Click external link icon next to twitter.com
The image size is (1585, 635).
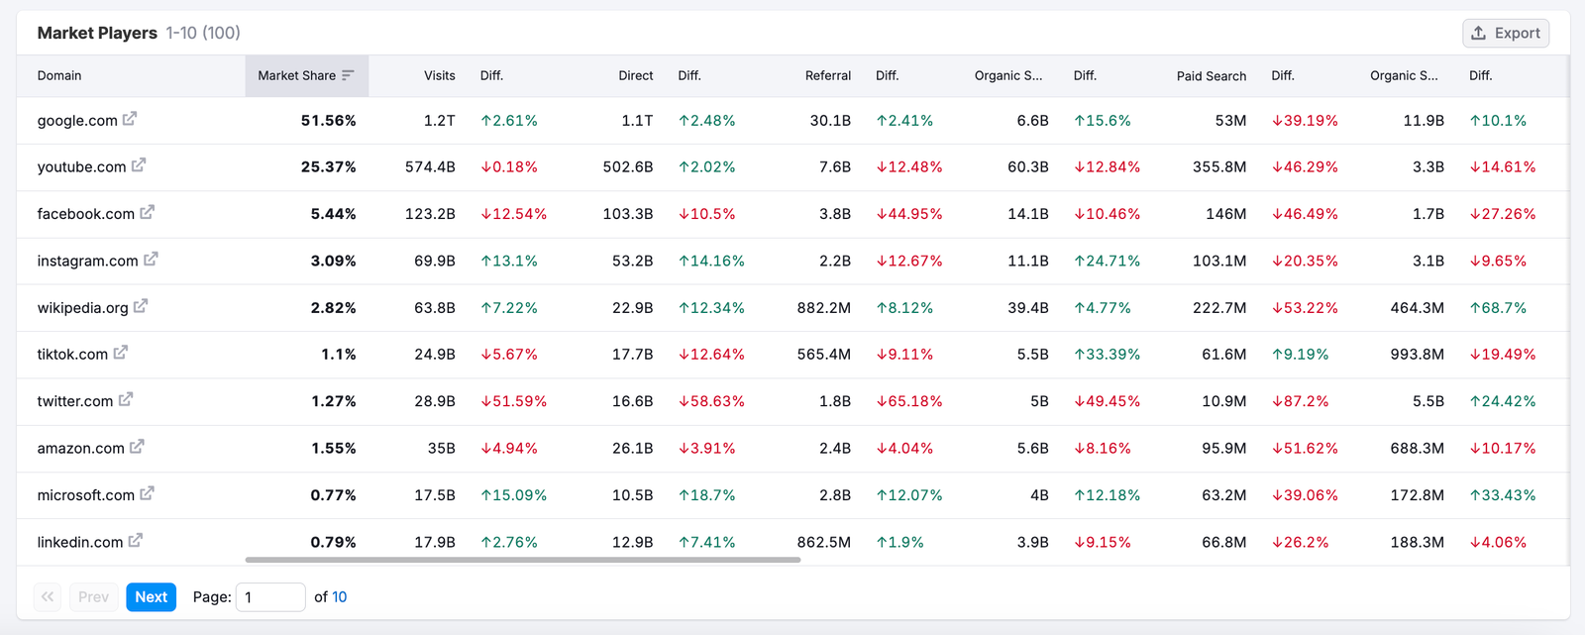pyautogui.click(x=126, y=400)
